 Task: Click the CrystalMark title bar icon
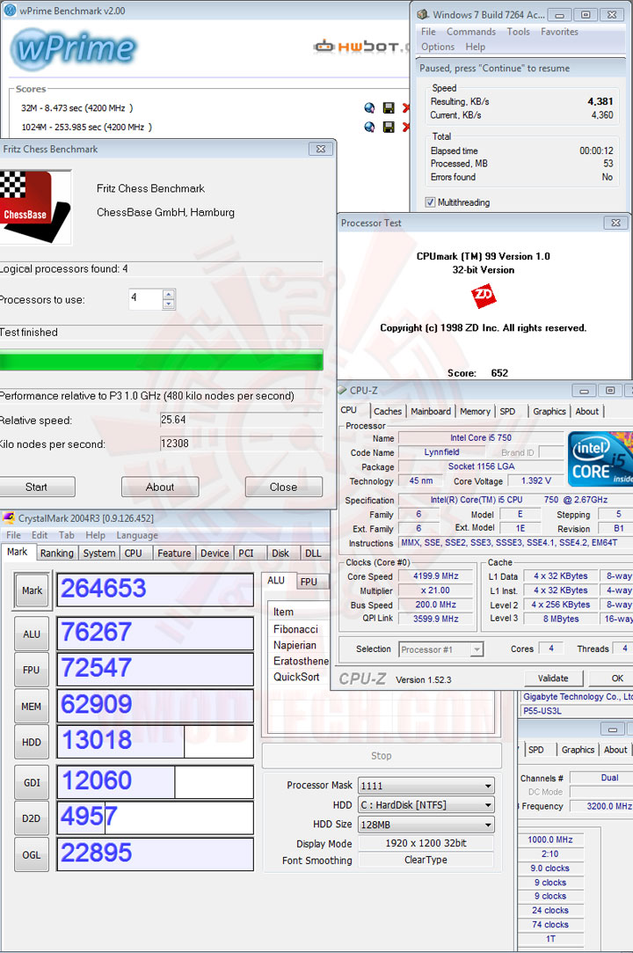coord(9,518)
